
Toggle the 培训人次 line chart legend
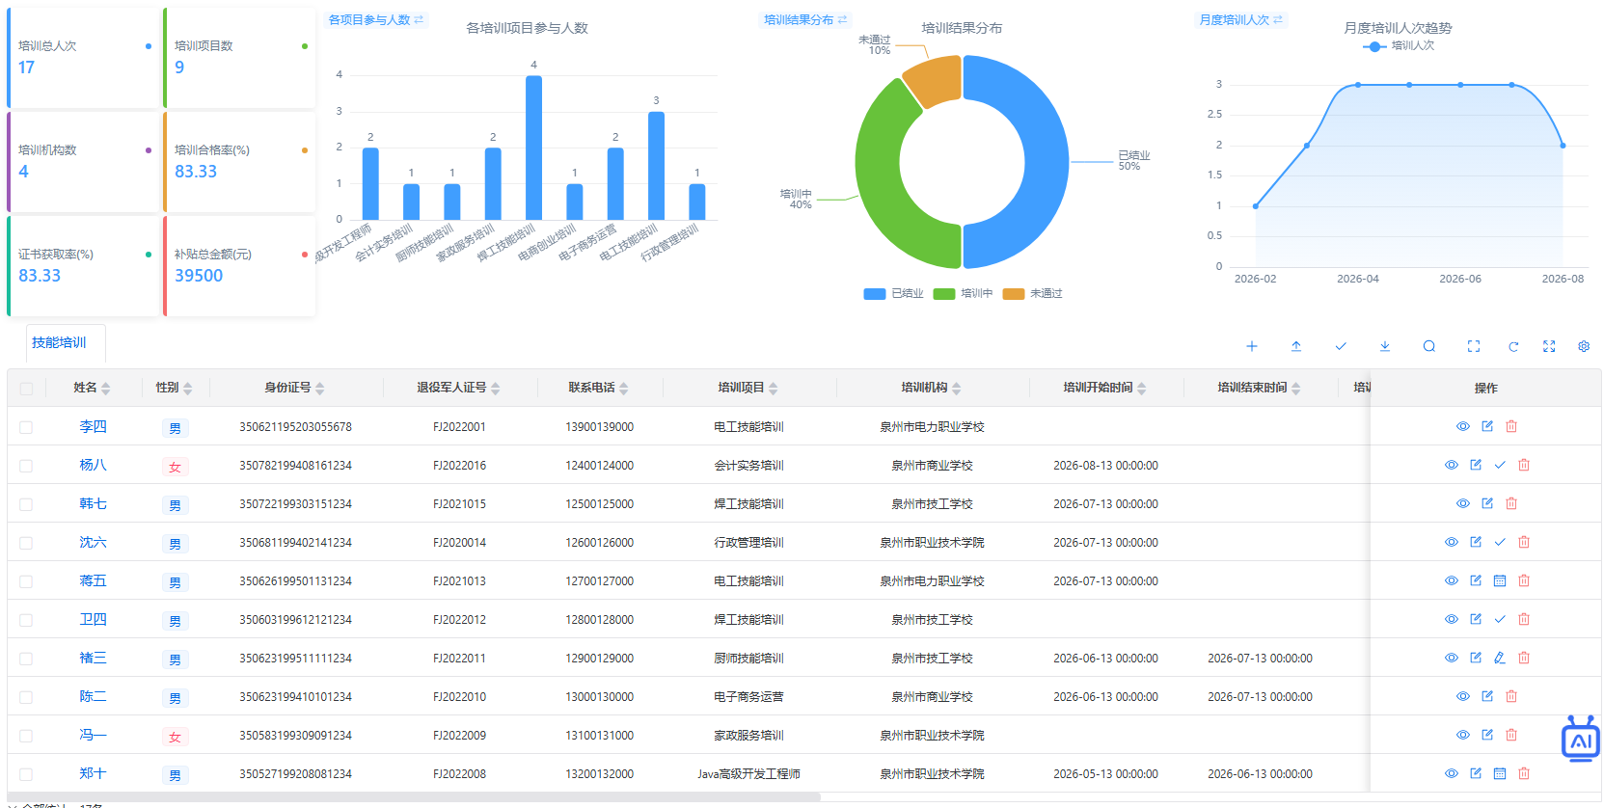(x=1399, y=45)
